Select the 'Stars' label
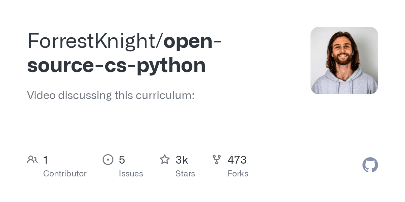405x202 pixels. [x=185, y=174]
